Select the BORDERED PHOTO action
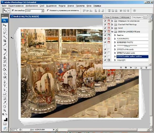This screenshot has height=133, width=154. pos(125,42)
